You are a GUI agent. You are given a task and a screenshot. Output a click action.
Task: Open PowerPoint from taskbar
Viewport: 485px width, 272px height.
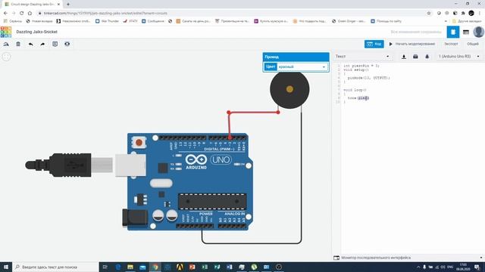[192, 267]
